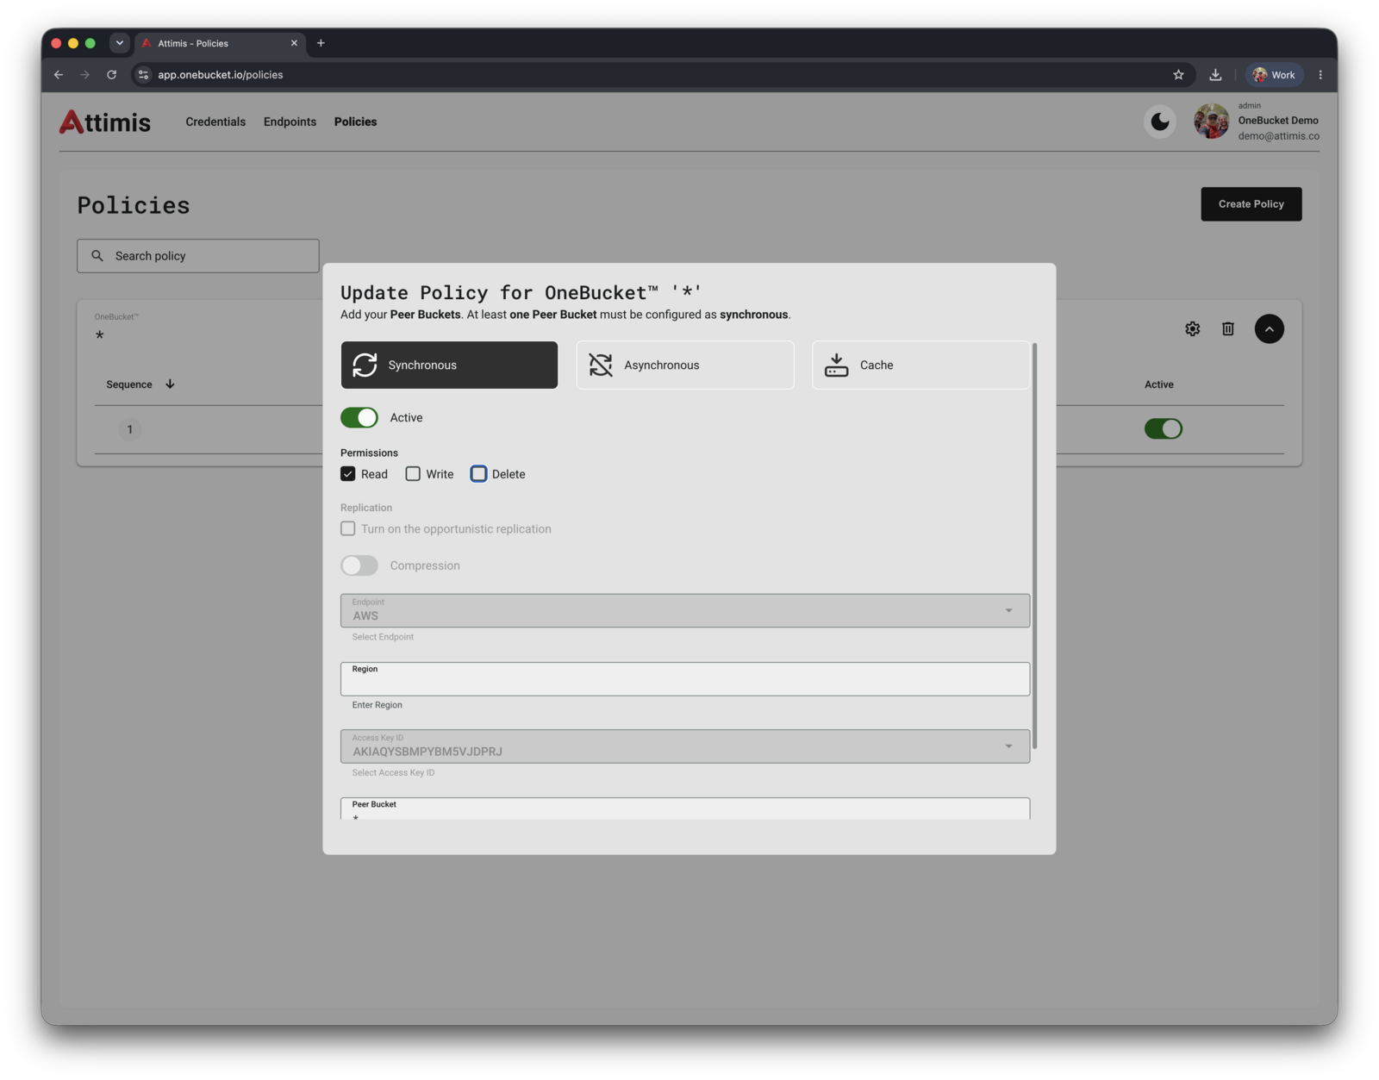Click the dialog scrollbar
The image size is (1379, 1080).
coord(1034,546)
